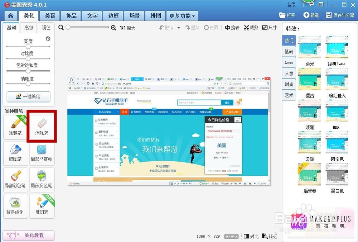Switch to the 美化 beautify tab
358x242 pixels.
click(x=29, y=15)
